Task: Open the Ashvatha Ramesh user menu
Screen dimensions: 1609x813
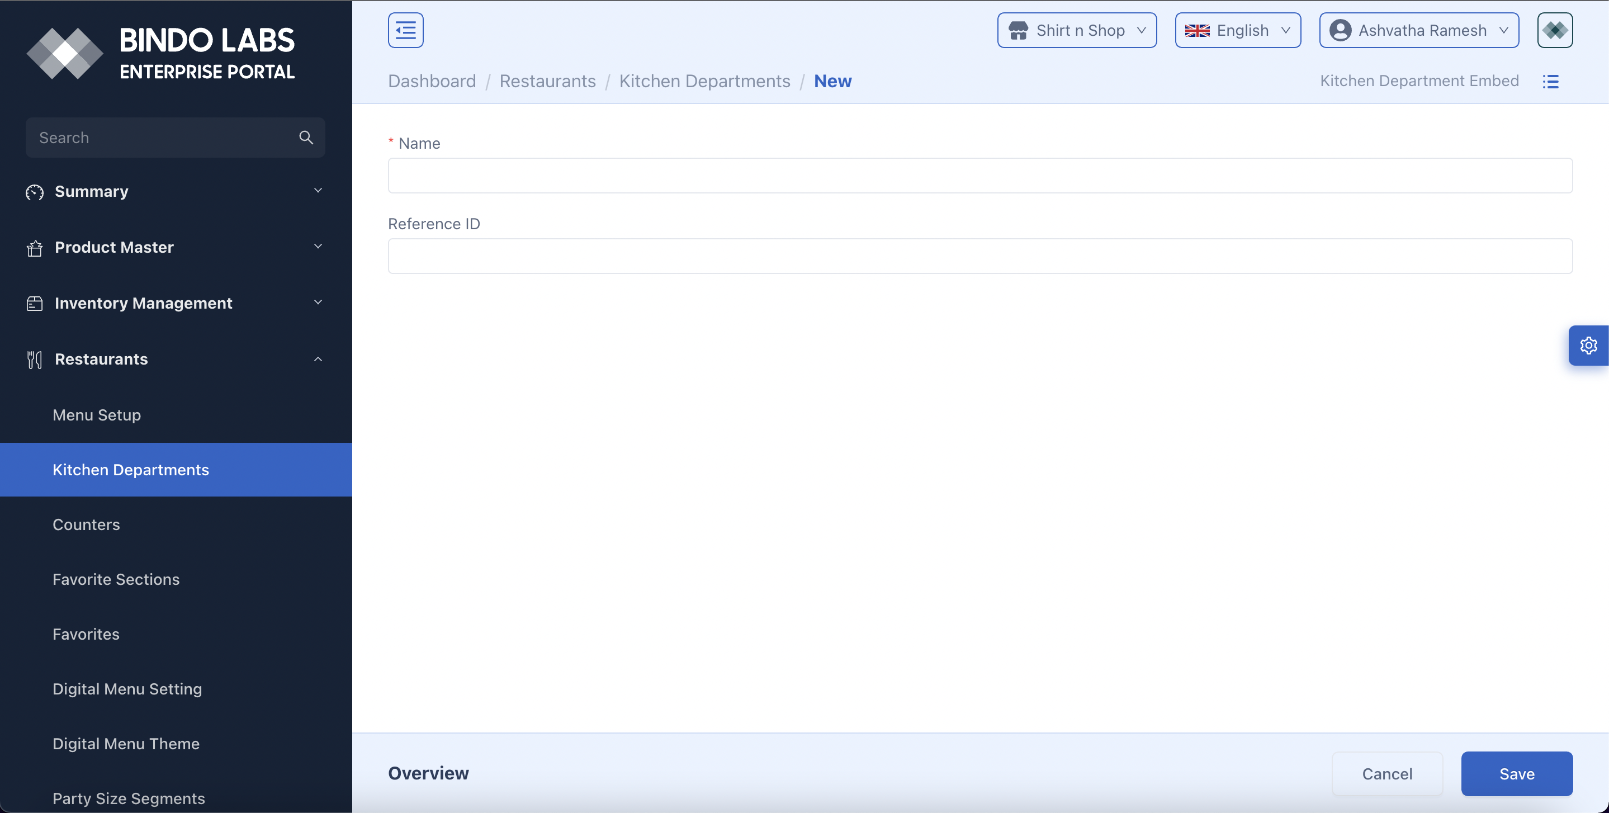Action: (1418, 30)
